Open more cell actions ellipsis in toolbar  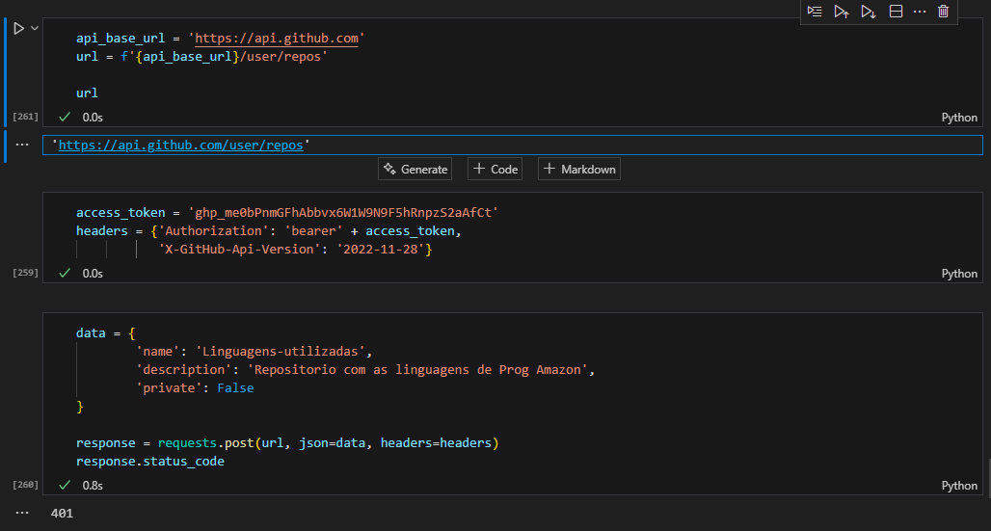pyautogui.click(x=920, y=12)
